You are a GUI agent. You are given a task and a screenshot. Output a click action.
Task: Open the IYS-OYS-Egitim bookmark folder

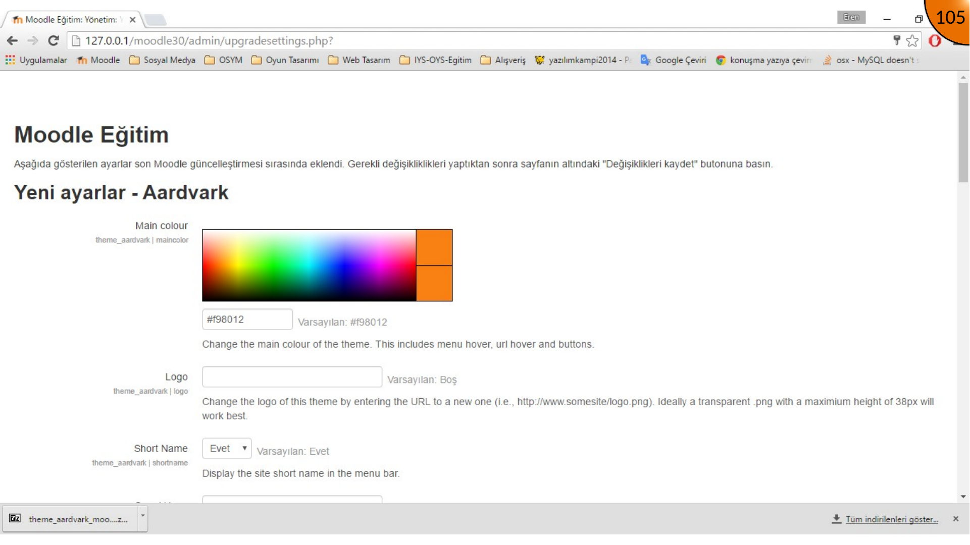pos(435,60)
